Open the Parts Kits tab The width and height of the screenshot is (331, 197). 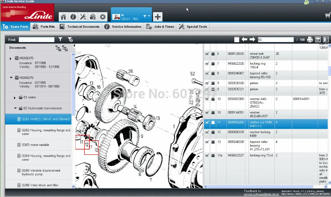click(44, 27)
